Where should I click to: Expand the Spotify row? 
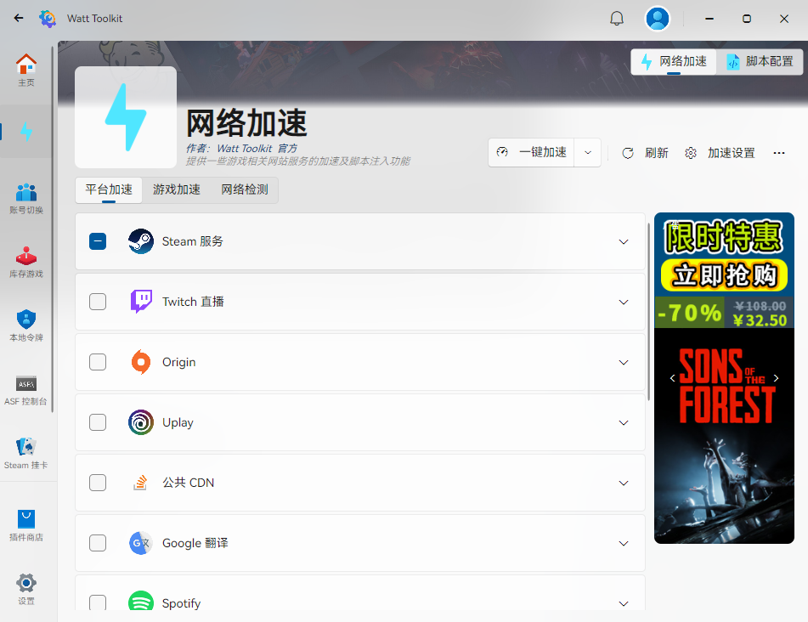(x=624, y=603)
